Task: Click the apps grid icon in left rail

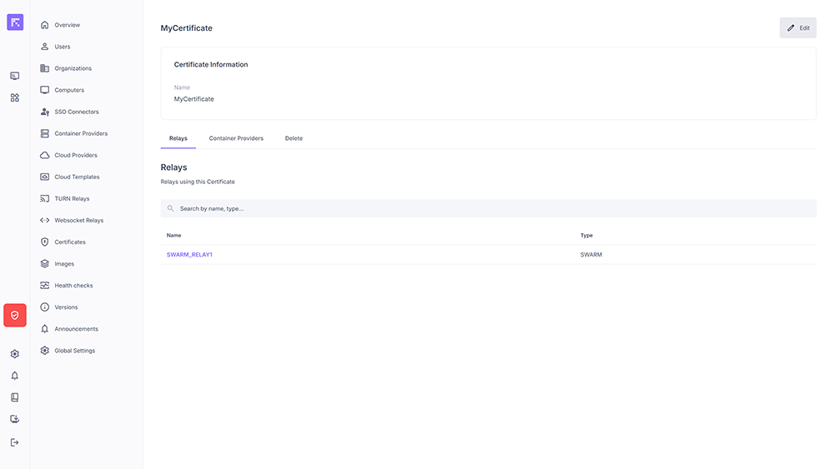Action: pyautogui.click(x=15, y=97)
